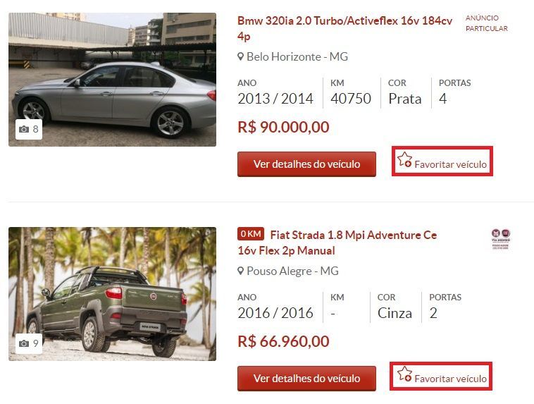534x404 pixels.
Task: Open the silver BMW photo thumbnail
Action: tap(113, 80)
